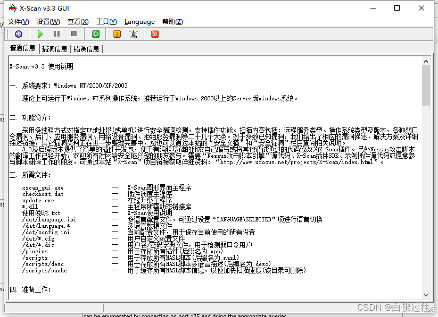
Task: Click the /dat/language.ini entry
Action: pyautogui.click(x=49, y=219)
